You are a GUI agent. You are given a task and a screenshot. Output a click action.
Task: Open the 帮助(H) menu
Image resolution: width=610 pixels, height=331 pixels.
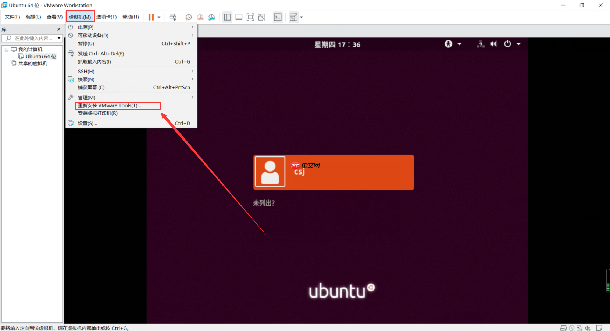click(x=130, y=17)
